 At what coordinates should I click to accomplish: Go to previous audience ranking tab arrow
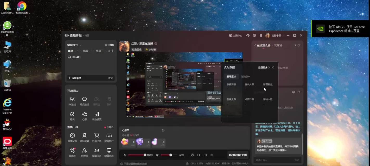[x=255, y=45]
